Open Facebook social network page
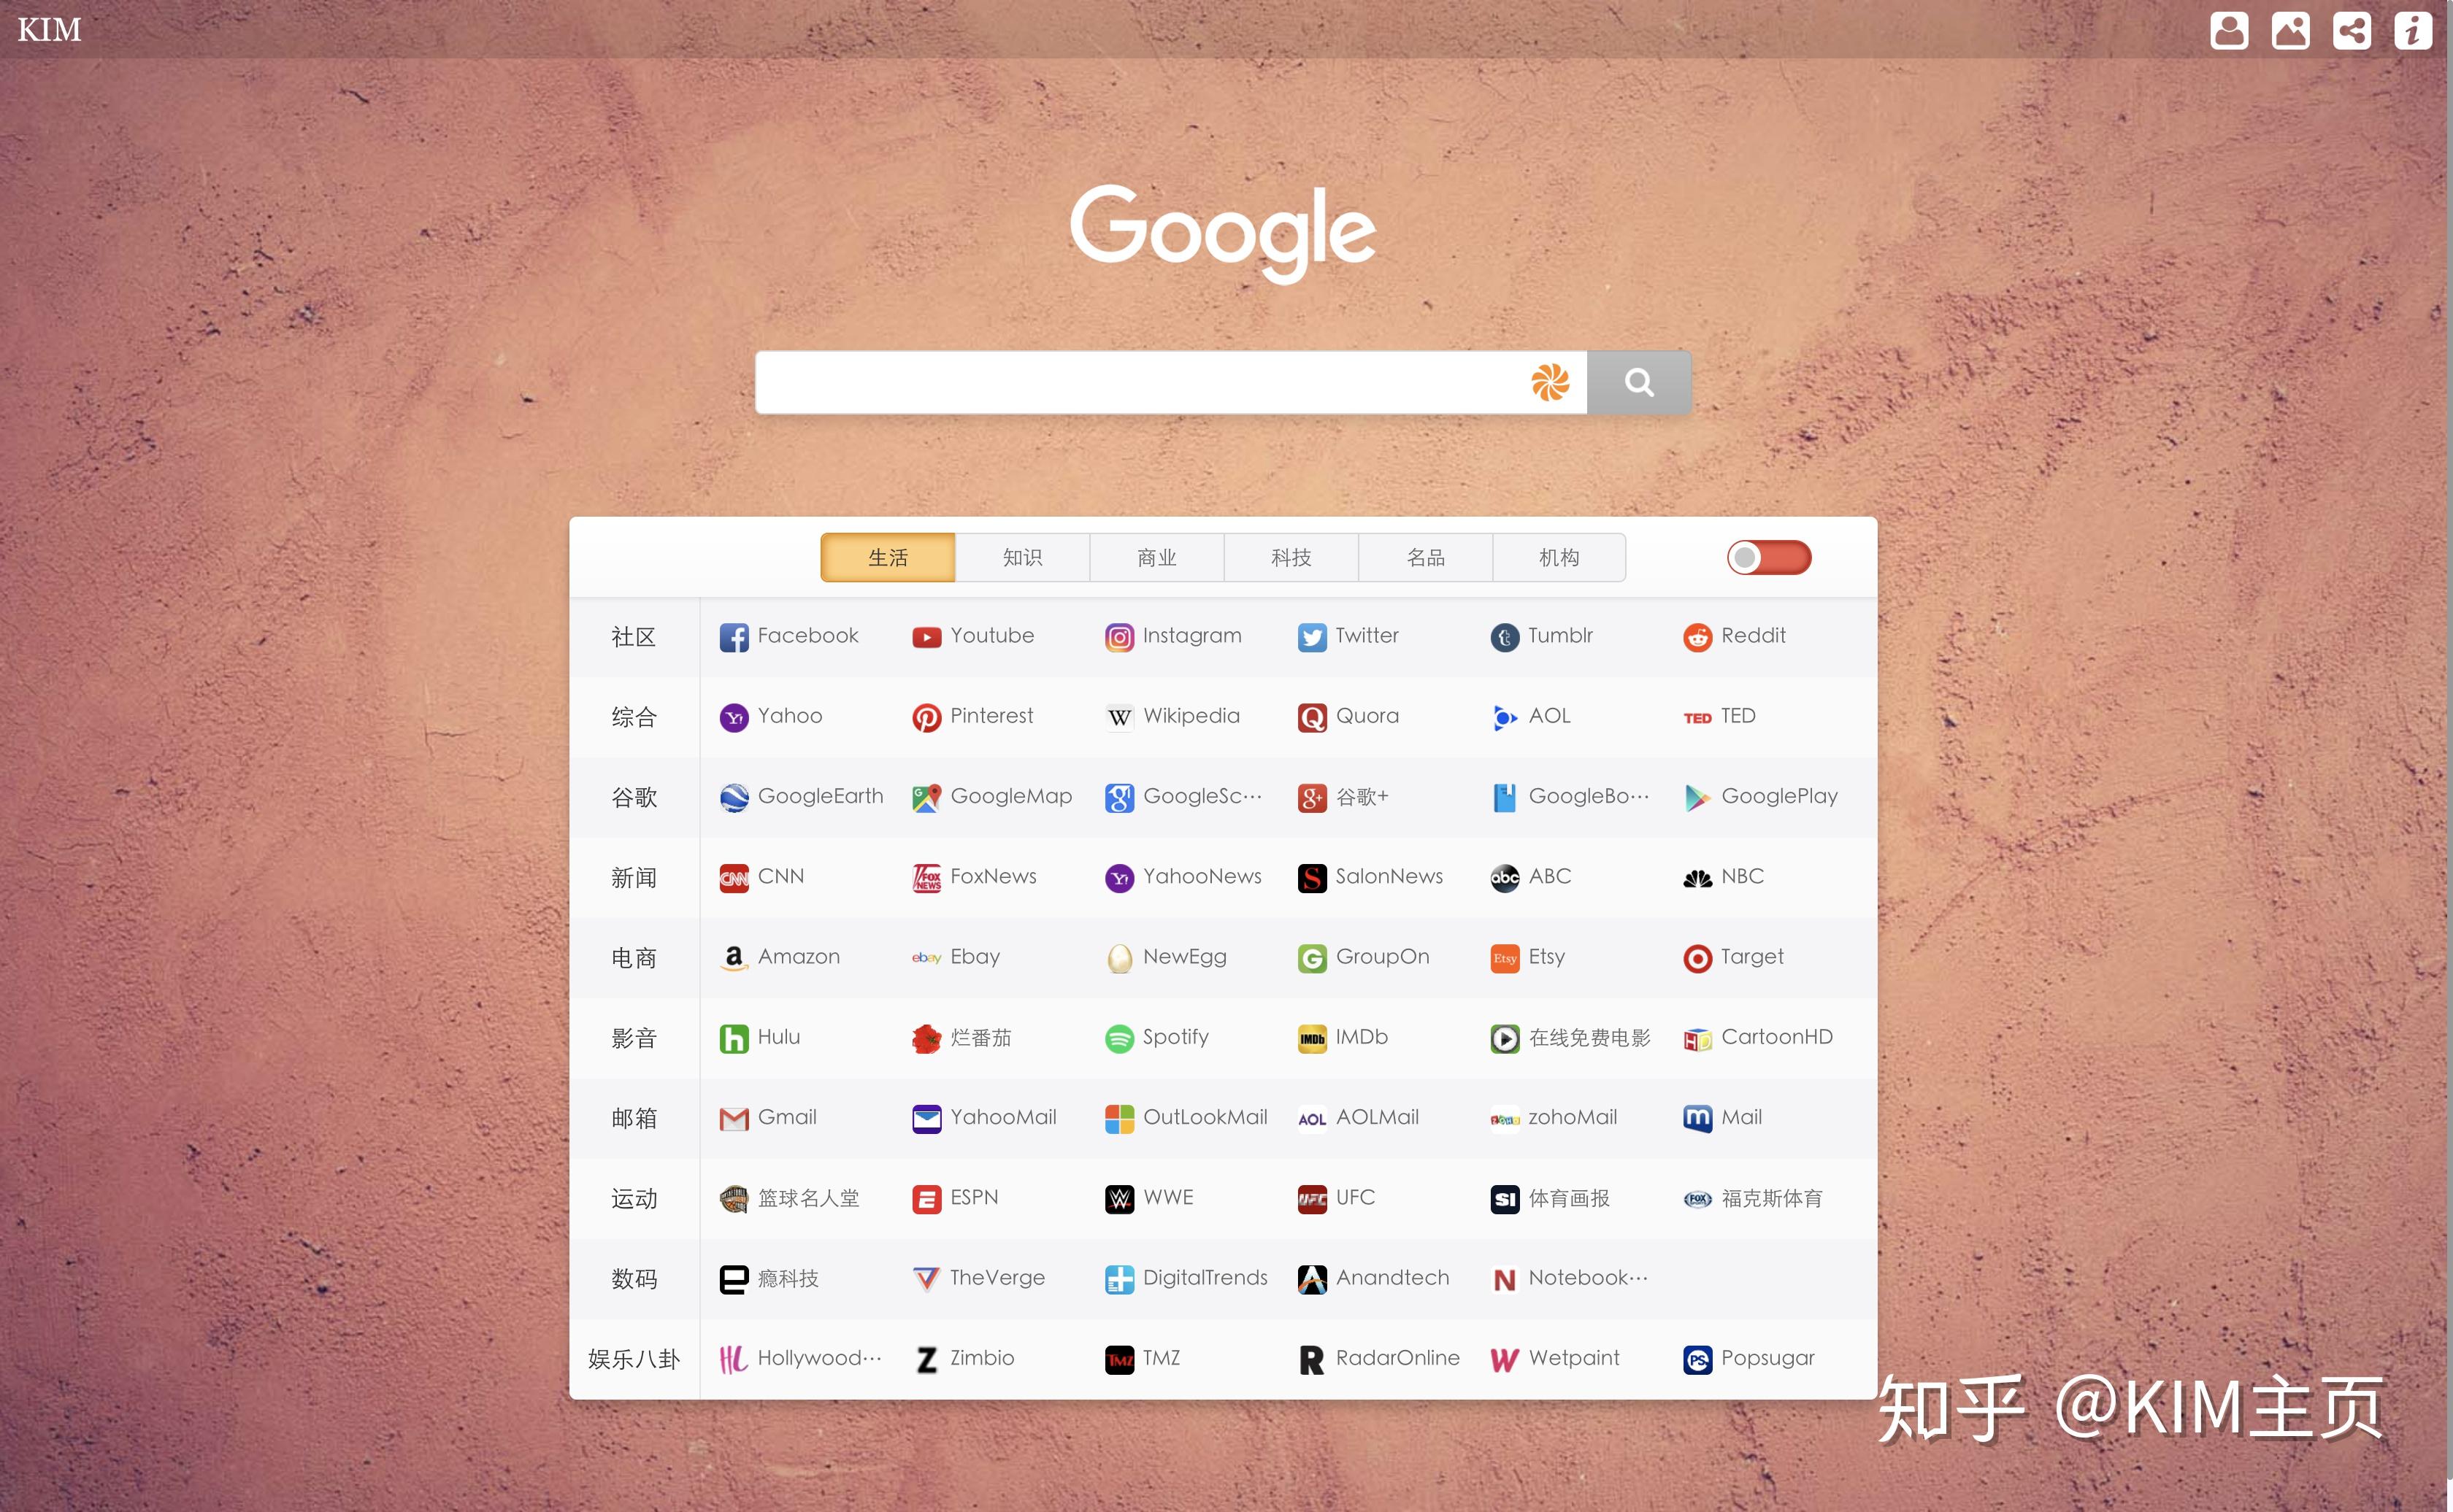This screenshot has height=1512, width=2453. [788, 634]
